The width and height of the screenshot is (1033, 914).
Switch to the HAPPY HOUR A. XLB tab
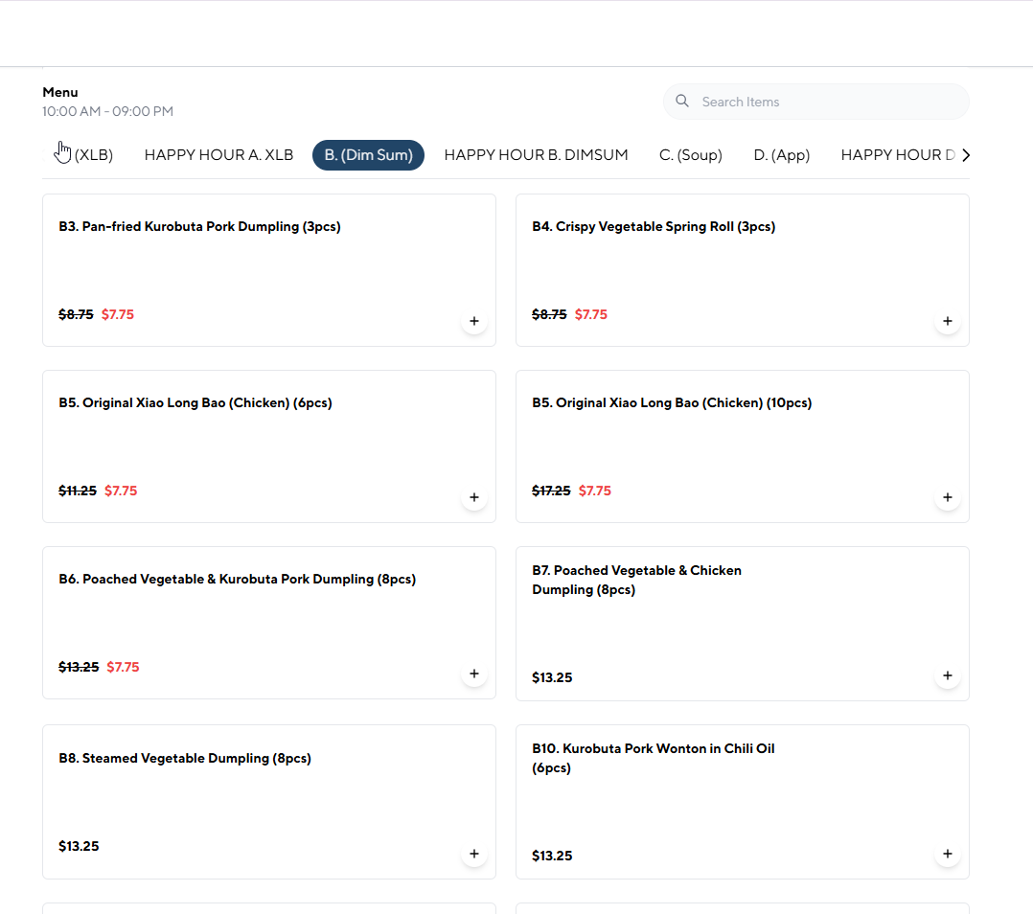tap(218, 155)
